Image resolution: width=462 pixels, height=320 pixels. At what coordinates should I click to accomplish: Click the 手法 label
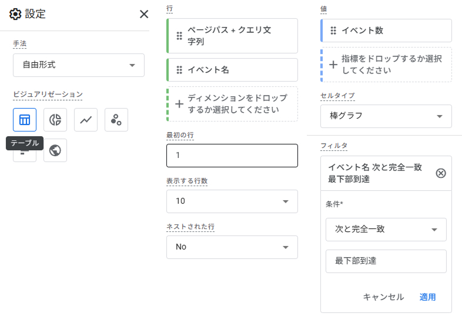click(x=20, y=43)
